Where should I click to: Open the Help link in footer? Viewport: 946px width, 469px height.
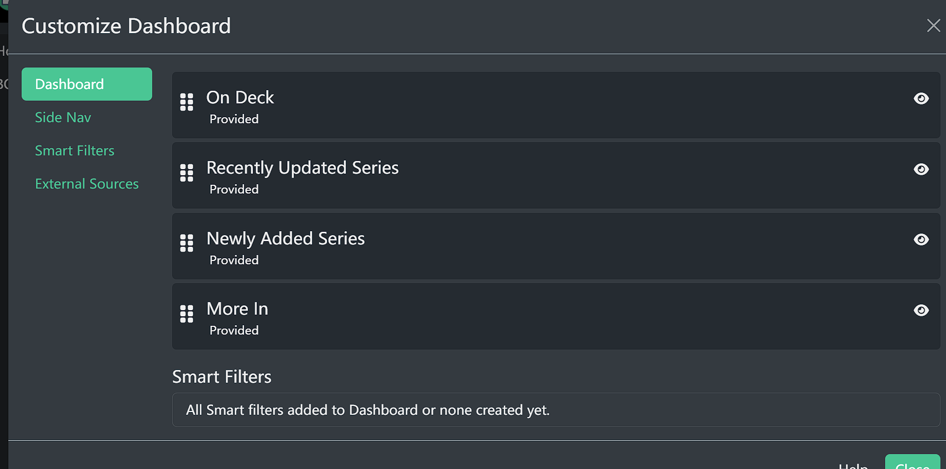[x=853, y=465]
